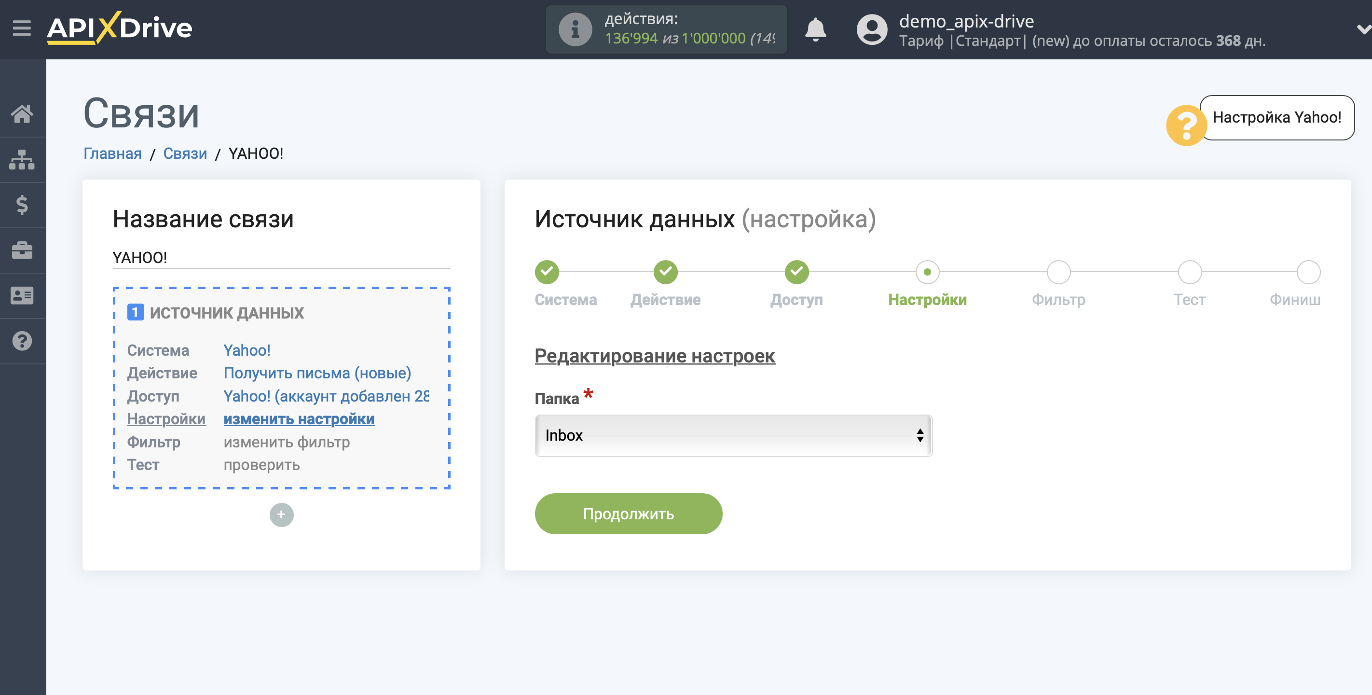The width and height of the screenshot is (1372, 695).
Task: Select the Настройки step circle
Action: point(927,272)
